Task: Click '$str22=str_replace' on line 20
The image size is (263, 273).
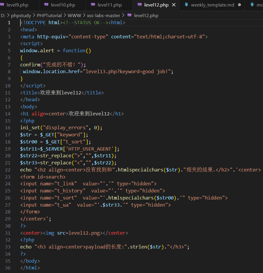Action: pos(46,156)
